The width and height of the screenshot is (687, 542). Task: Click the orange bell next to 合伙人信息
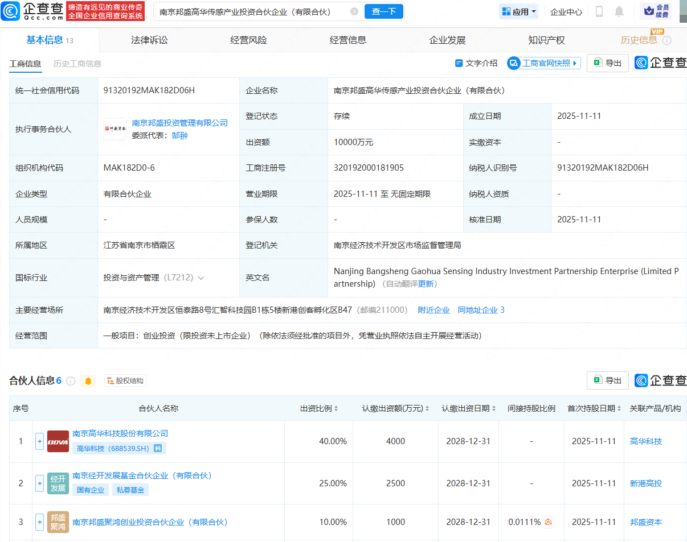pyautogui.click(x=88, y=381)
